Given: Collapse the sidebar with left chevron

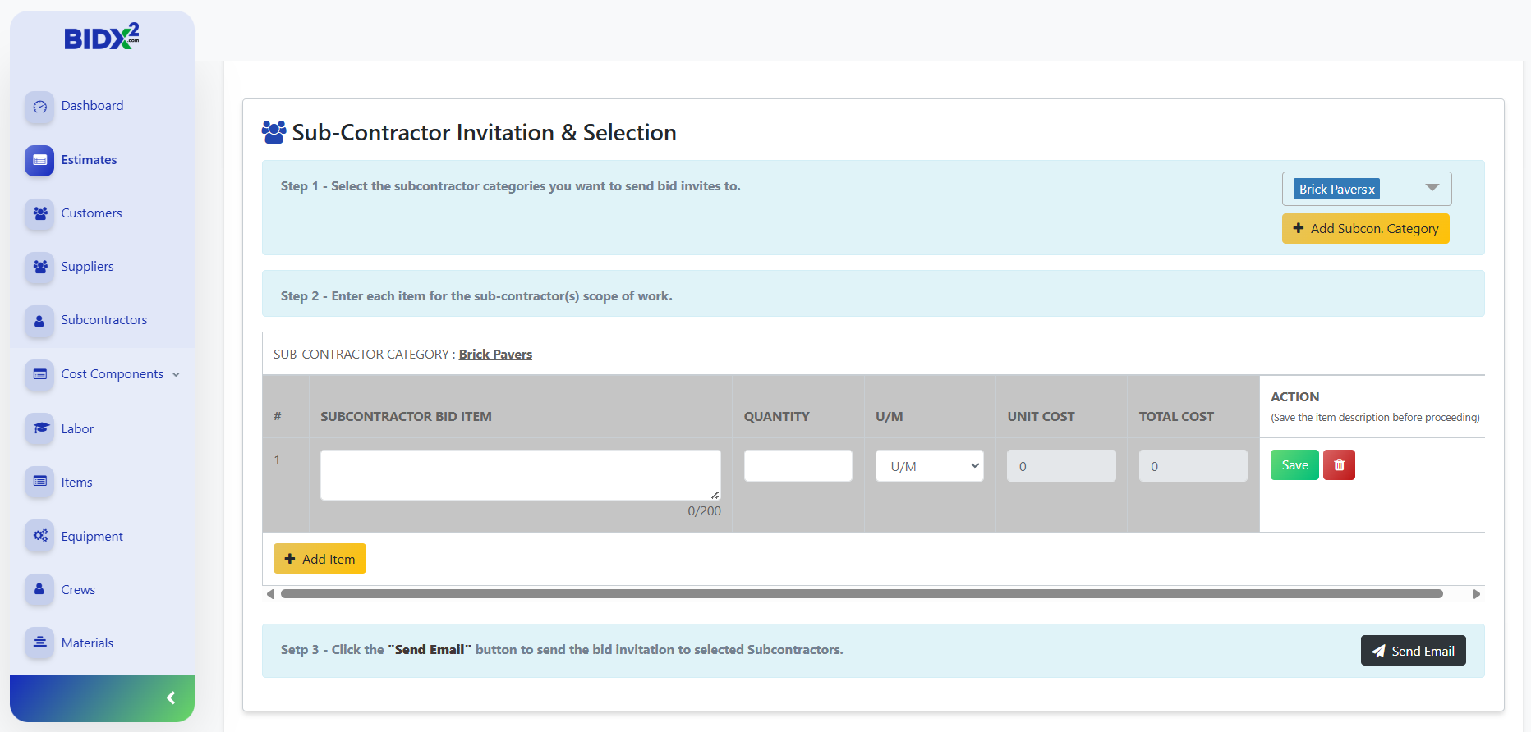Looking at the screenshot, I should coord(171,698).
